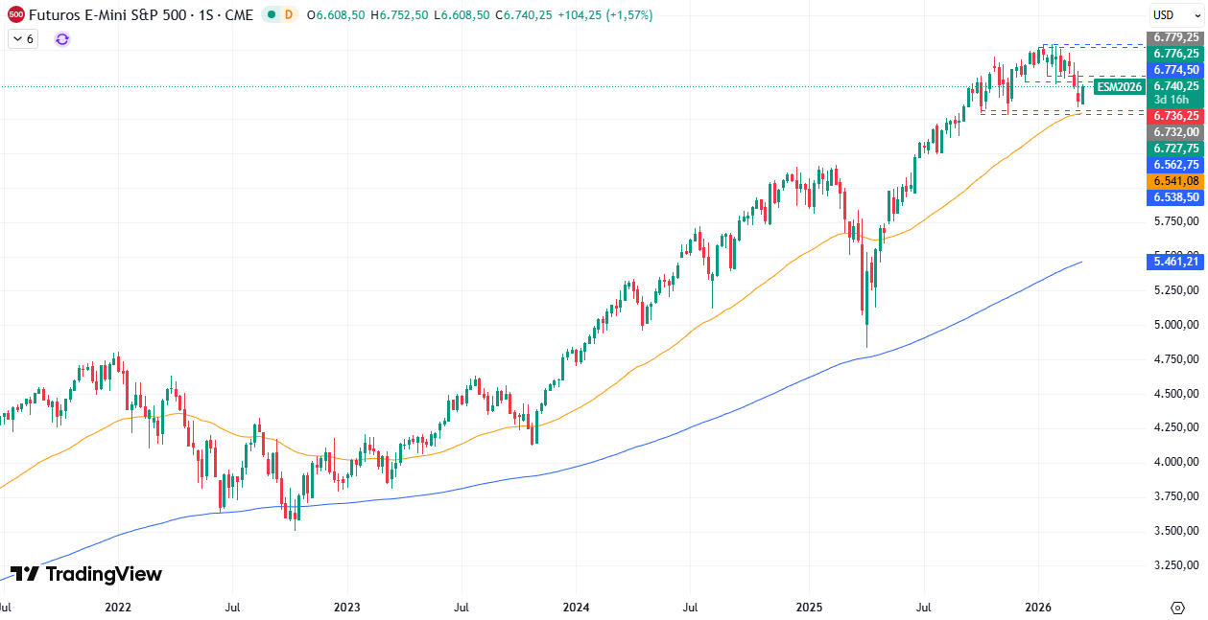Click the purple auto-refresh icon below the symbol
Viewport: 1208px width, 620px height.
pyautogui.click(x=62, y=39)
